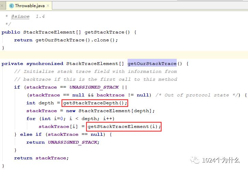248x171 pixels.
Task: Click the 'Out of protocol state' comment
Action: pos(196,95)
